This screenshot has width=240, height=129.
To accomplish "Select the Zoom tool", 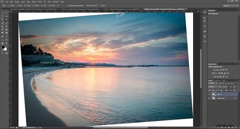I will 7,43.
